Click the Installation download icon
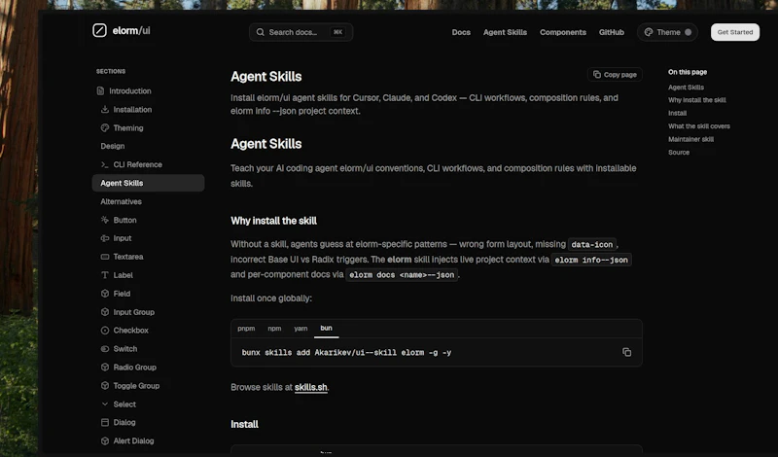Image resolution: width=778 pixels, height=457 pixels. tap(105, 109)
